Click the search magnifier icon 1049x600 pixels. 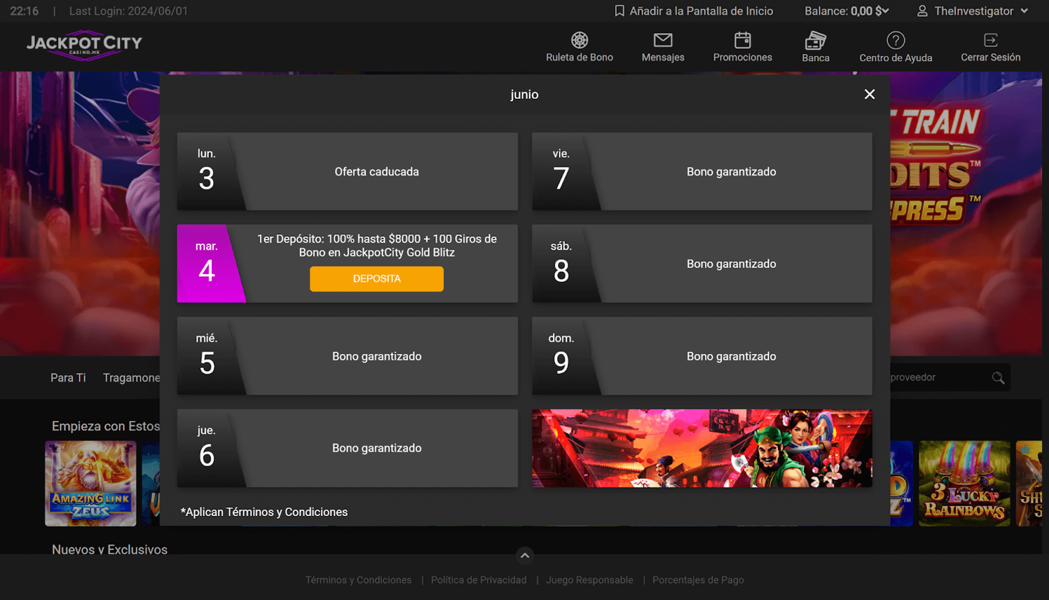tap(998, 377)
